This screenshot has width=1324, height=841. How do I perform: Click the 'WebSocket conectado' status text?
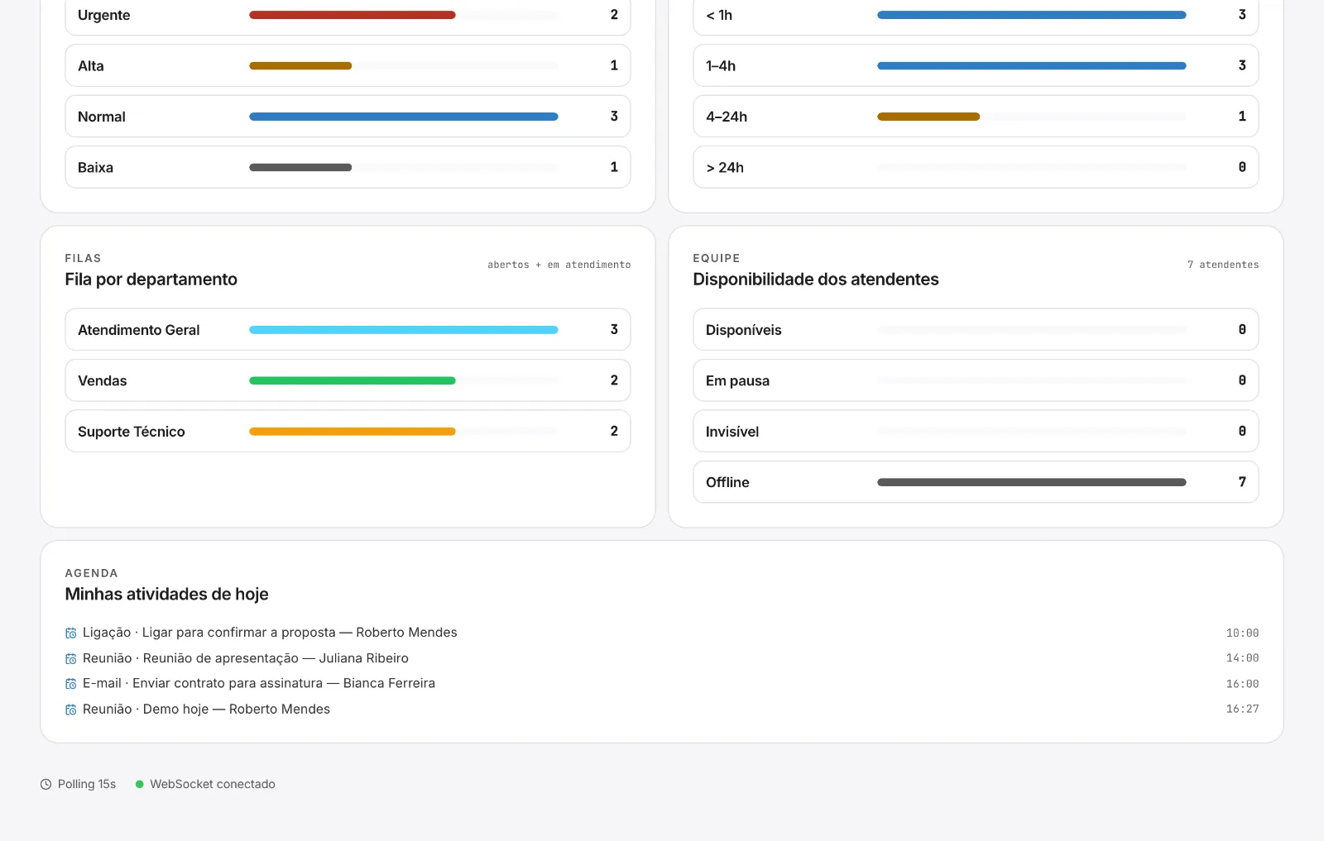(x=213, y=784)
